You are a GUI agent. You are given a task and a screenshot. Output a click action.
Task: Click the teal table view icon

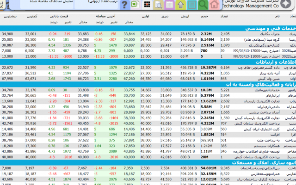191,5
